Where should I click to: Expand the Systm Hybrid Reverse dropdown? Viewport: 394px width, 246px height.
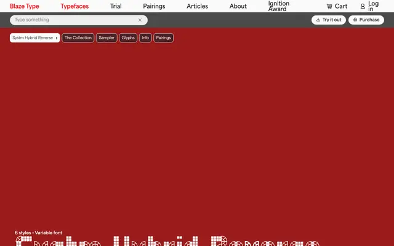click(35, 38)
